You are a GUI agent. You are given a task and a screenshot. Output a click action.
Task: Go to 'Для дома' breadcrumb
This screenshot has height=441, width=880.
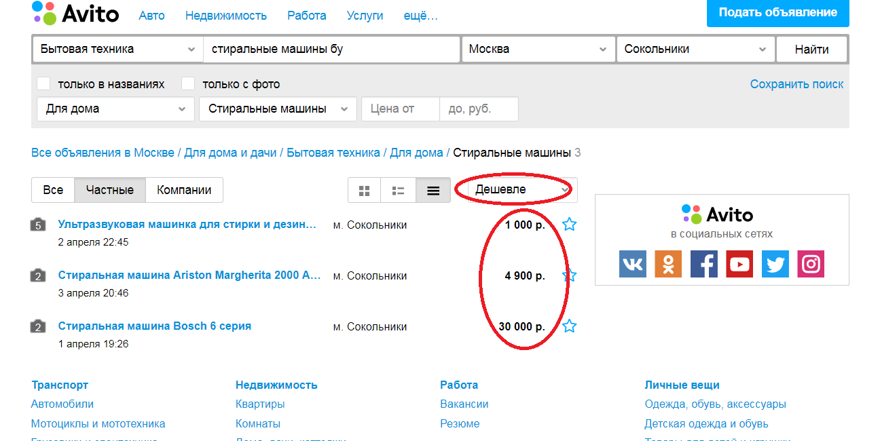click(x=416, y=153)
